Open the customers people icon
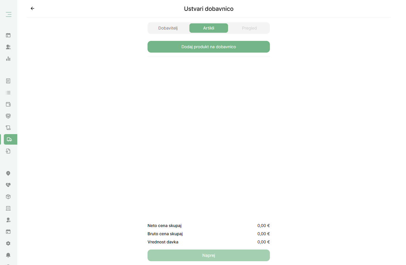This screenshot has height=265, width=406. click(x=8, y=47)
